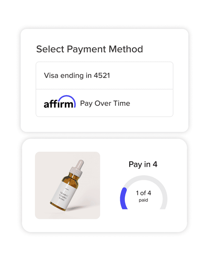Screen dimensions: 209x261
Task: Select Visa ending in 4521 payment option
Action: point(104,76)
